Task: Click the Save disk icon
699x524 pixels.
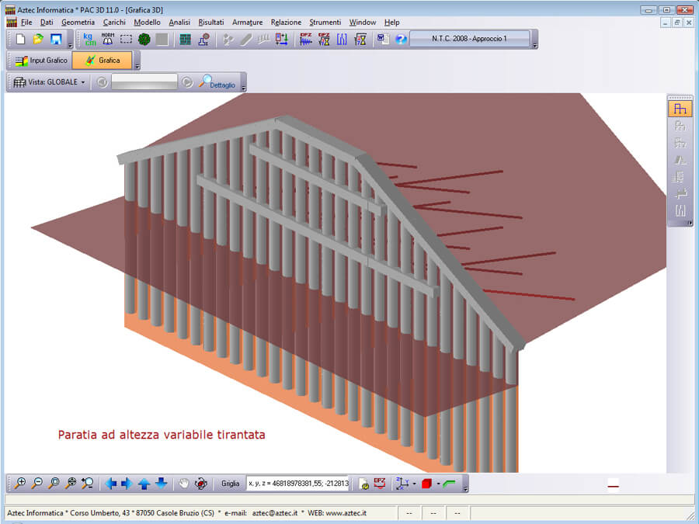Action: 56,40
